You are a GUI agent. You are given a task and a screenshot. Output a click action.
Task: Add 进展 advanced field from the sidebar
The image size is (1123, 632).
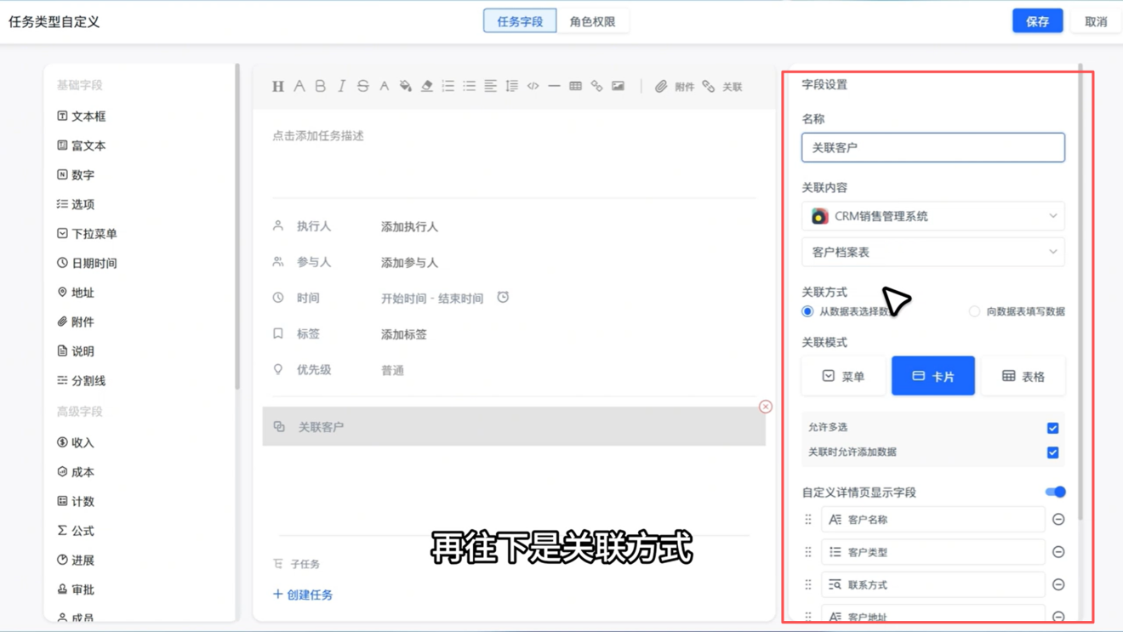[x=76, y=560]
